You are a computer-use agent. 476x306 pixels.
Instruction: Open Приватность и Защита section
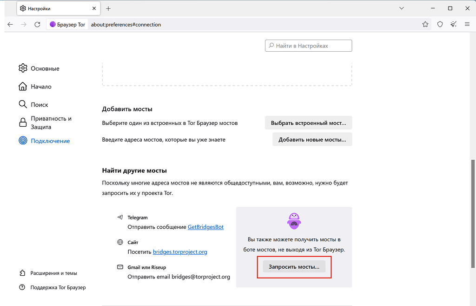point(51,123)
